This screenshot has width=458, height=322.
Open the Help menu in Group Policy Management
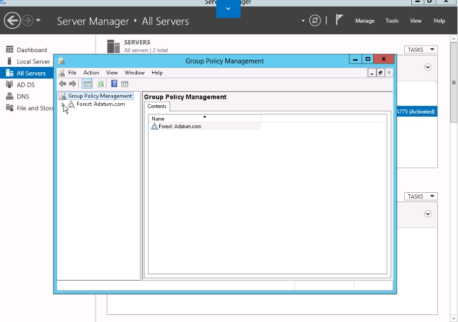tap(157, 73)
